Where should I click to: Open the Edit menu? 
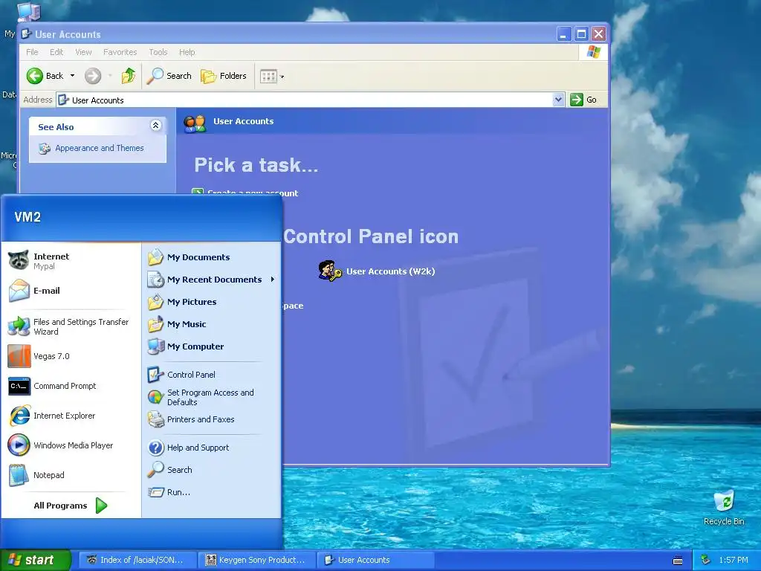click(56, 52)
